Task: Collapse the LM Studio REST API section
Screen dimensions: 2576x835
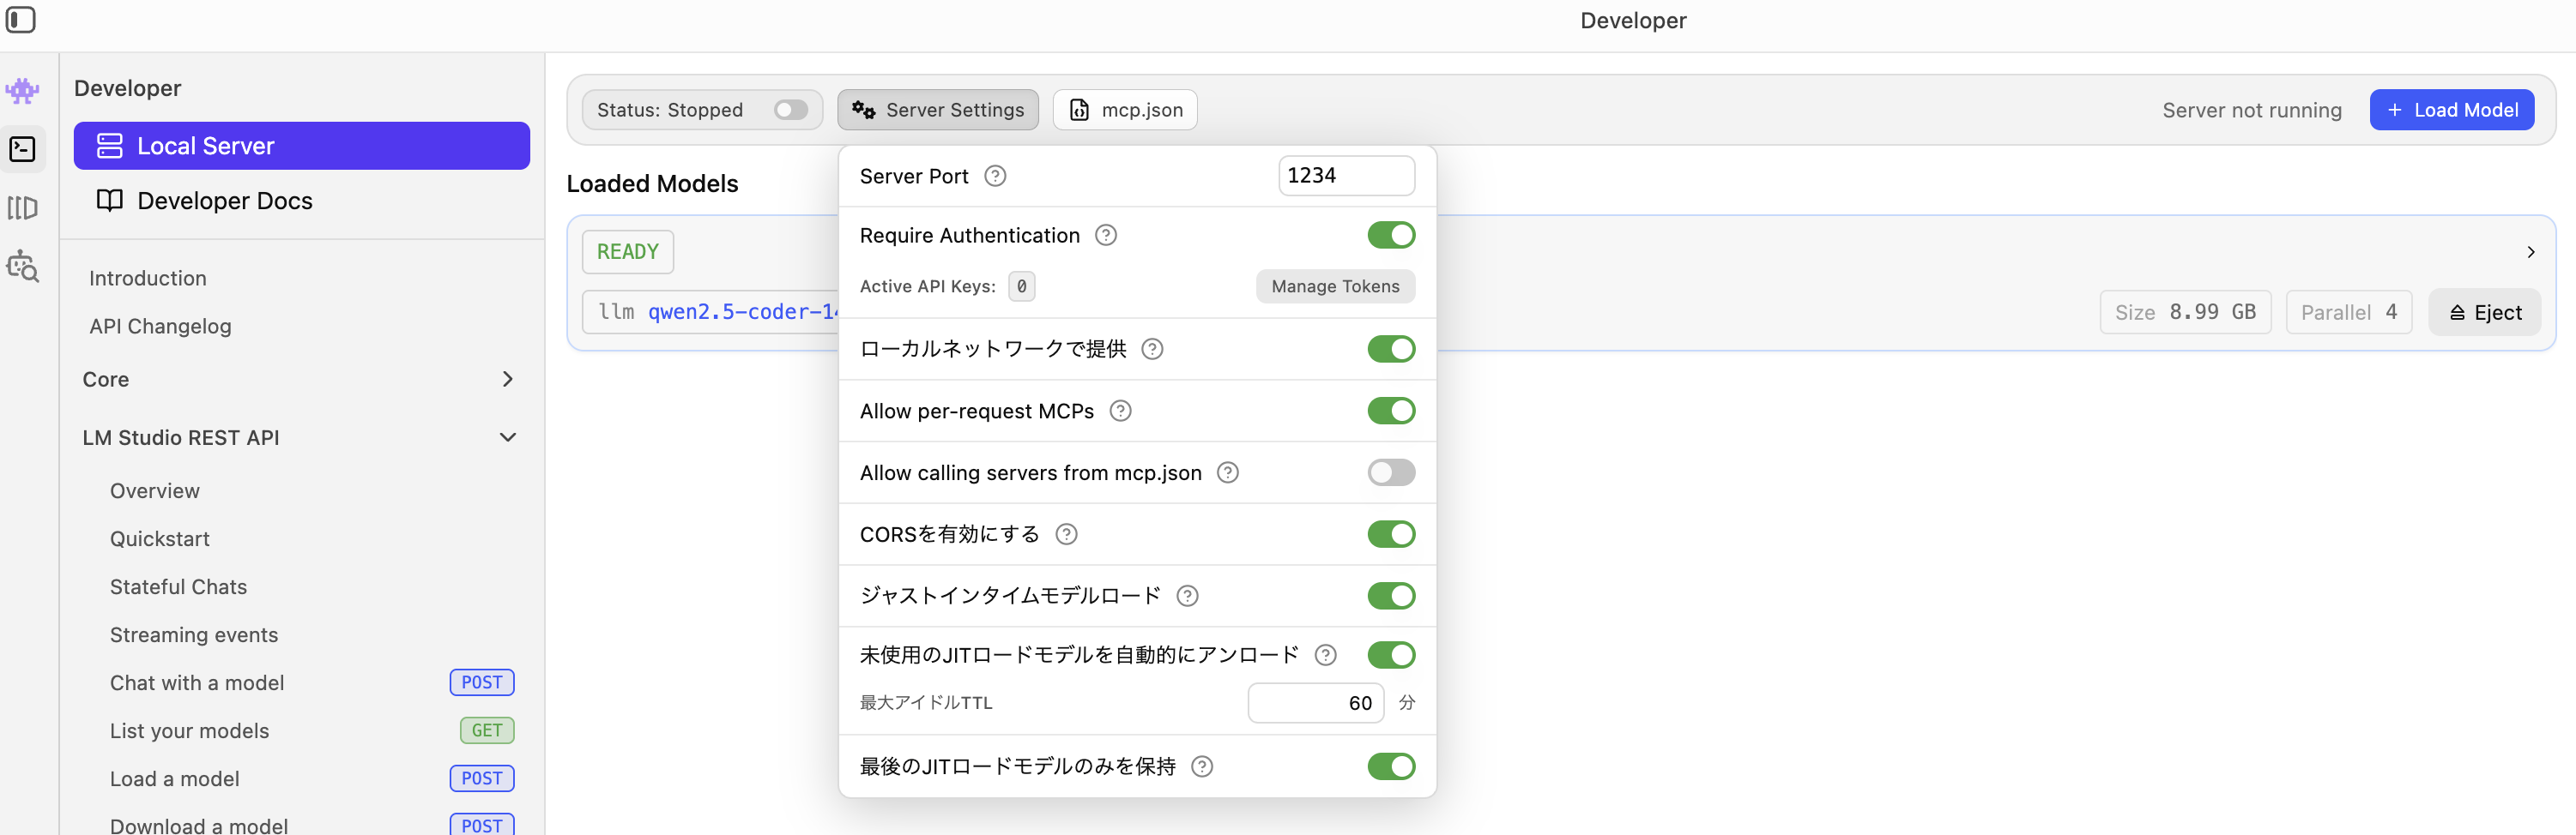Action: [x=507, y=437]
